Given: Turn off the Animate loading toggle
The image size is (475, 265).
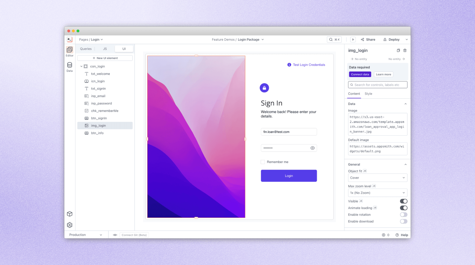Looking at the screenshot, I should coord(403,208).
